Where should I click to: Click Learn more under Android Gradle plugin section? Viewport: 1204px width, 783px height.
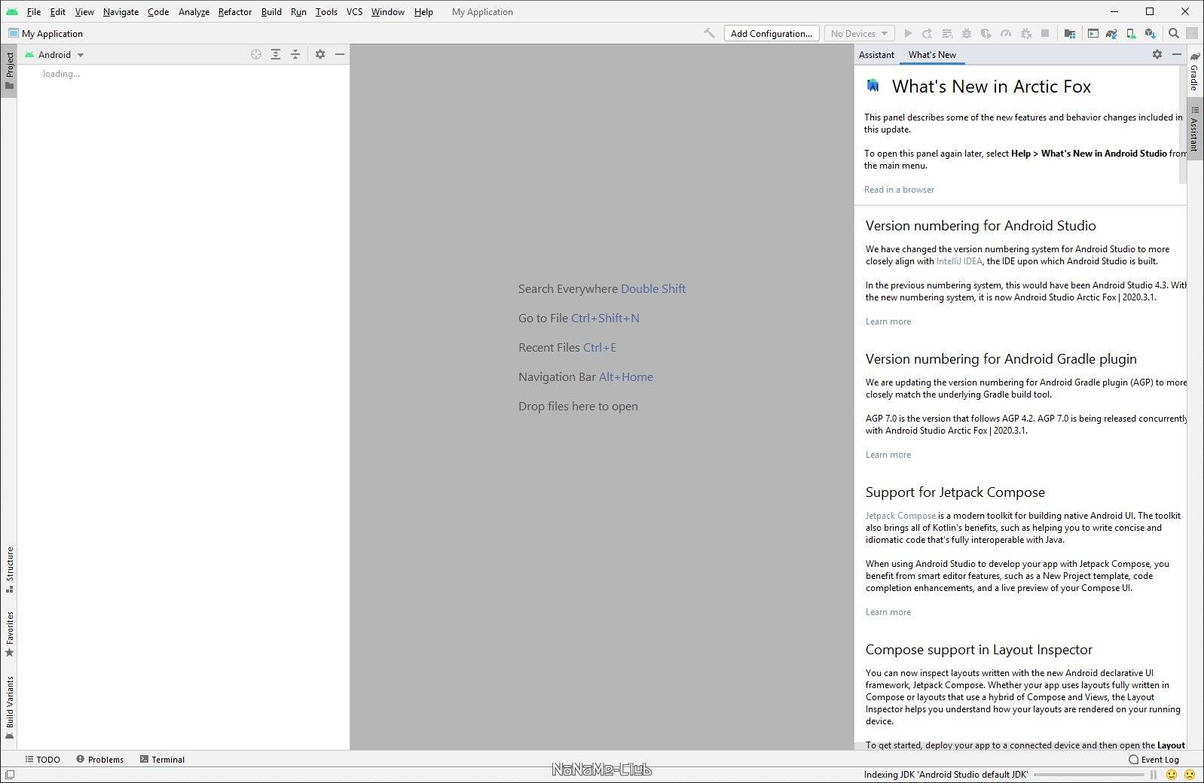(888, 455)
